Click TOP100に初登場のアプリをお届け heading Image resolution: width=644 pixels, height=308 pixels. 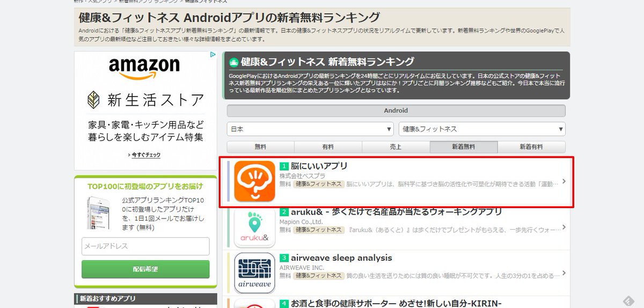pos(145,186)
